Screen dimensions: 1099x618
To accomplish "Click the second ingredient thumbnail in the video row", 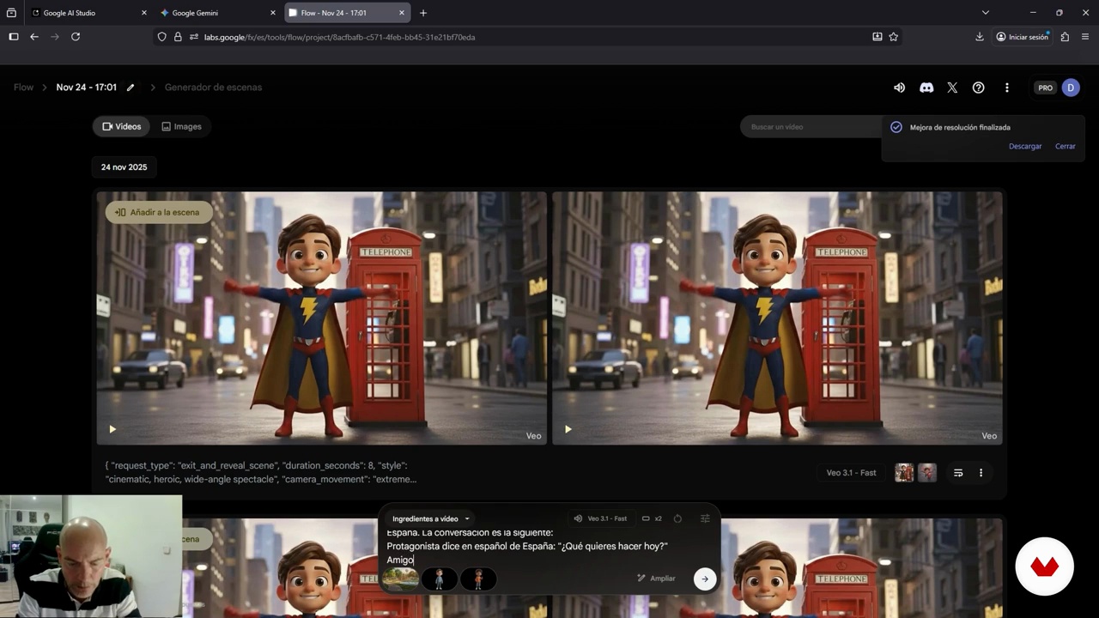I will click(926, 473).
